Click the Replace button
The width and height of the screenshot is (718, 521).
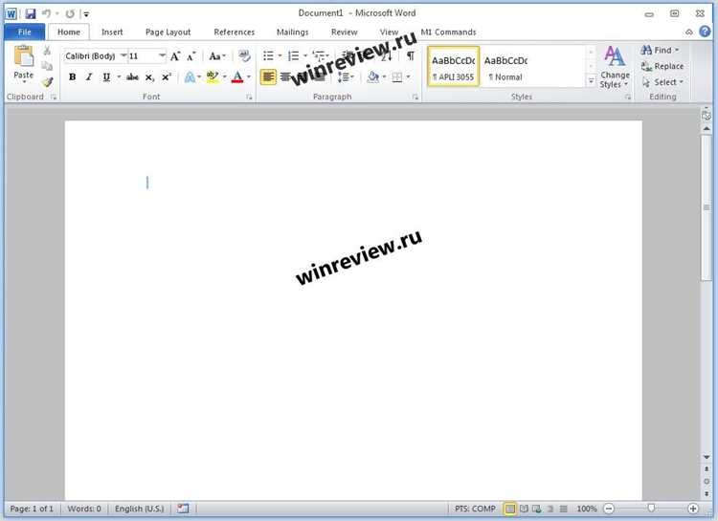click(662, 66)
